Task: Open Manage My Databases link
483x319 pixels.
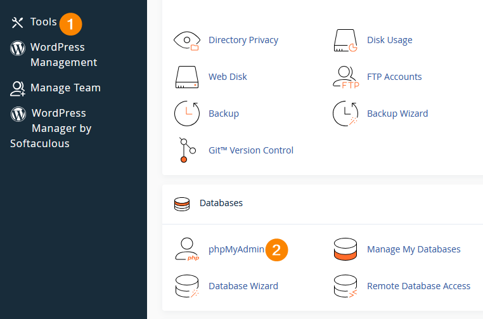Action: (414, 249)
